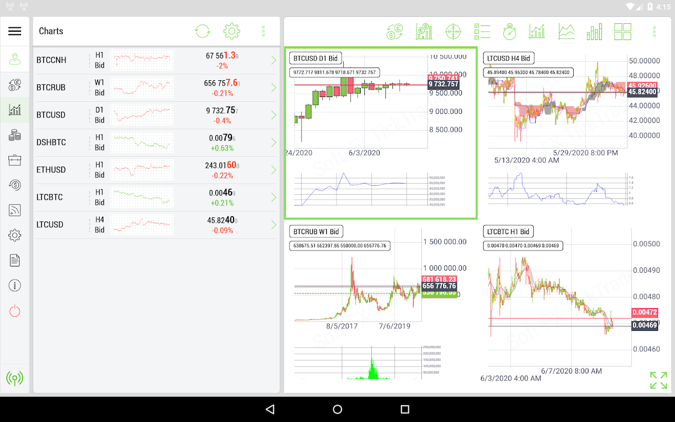The image size is (675, 422).
Task: Tap the bars-with-line chart toolbar icon
Action: tap(537, 31)
